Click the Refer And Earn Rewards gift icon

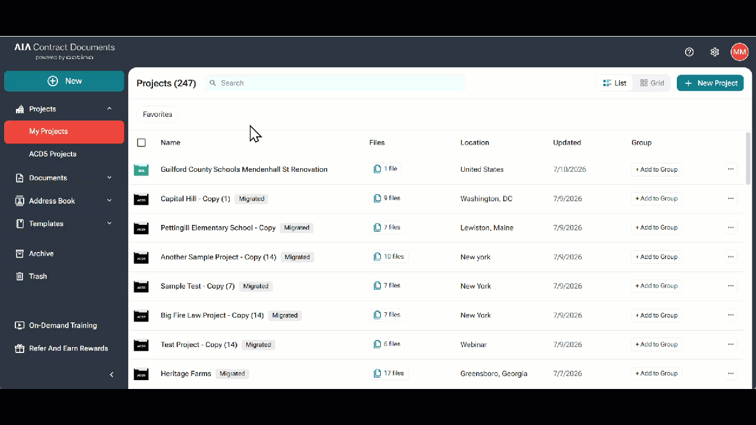20,348
